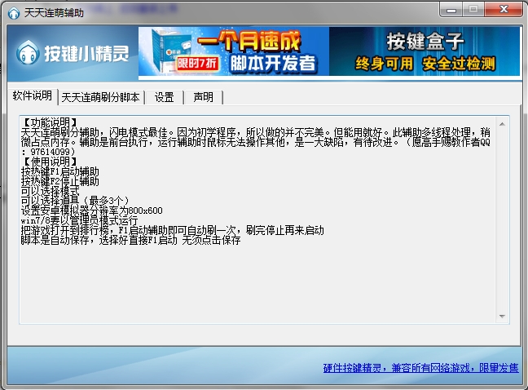Open the 硬件按键精灵 link at the bottom
Screen dimensions: 528x390
[x=421, y=368]
